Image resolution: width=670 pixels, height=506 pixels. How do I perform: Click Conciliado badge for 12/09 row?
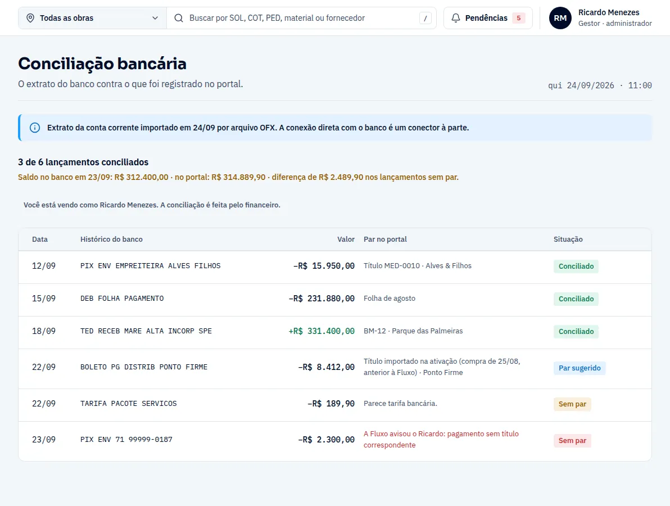pos(576,266)
